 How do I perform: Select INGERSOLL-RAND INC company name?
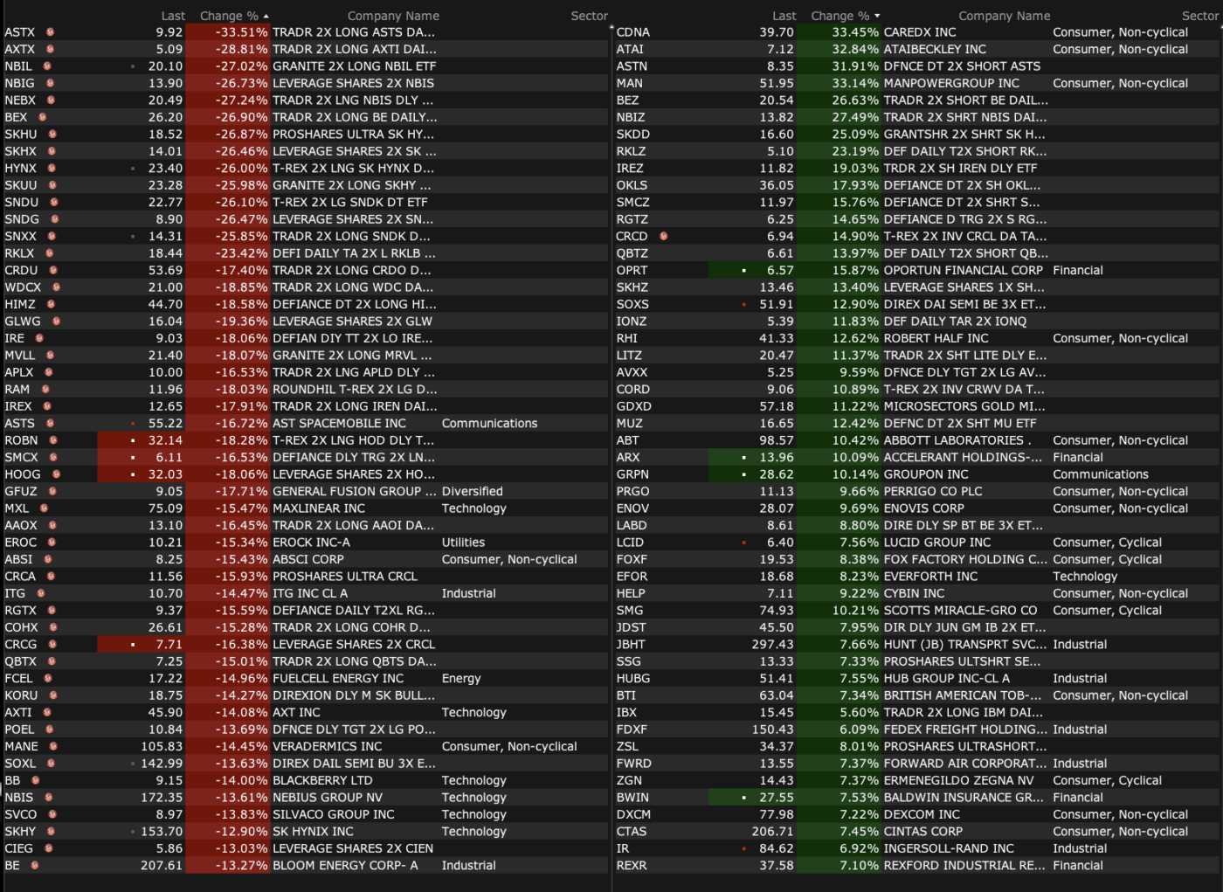pos(949,848)
